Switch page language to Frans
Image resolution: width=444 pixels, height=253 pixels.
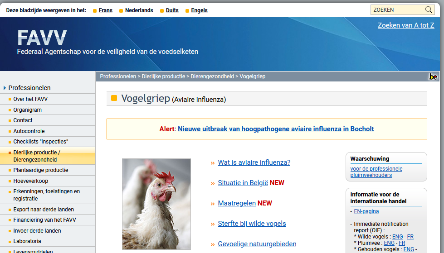106,10
